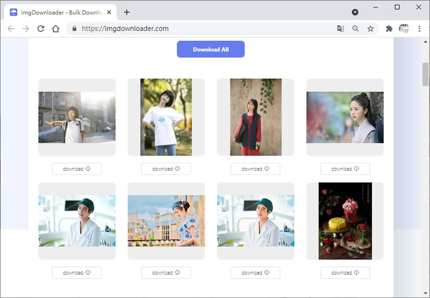Click the address bar URL imgdownloader.com
The width and height of the screenshot is (430, 298).
tap(125, 28)
